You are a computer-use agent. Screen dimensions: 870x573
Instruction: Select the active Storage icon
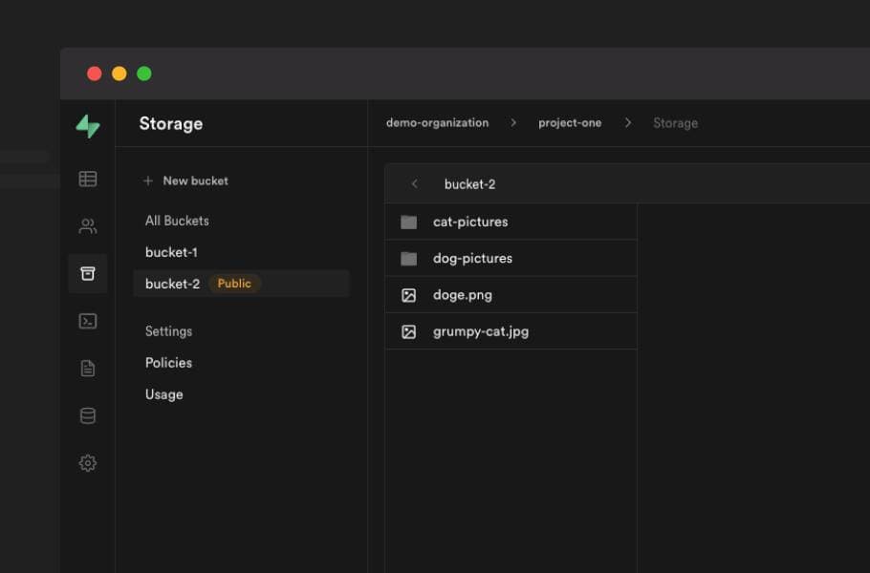88,273
